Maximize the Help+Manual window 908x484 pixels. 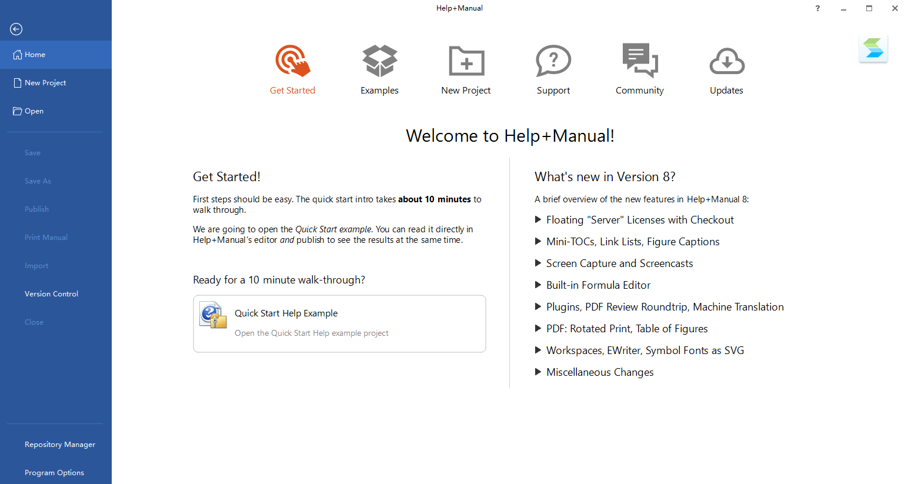click(x=869, y=8)
